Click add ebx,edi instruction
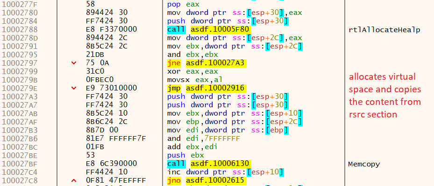The width and height of the screenshot is (434, 186). pyautogui.click(x=192, y=147)
